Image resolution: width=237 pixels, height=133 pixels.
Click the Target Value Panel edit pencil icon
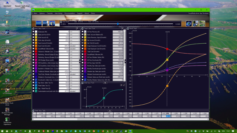(x=122, y=28)
